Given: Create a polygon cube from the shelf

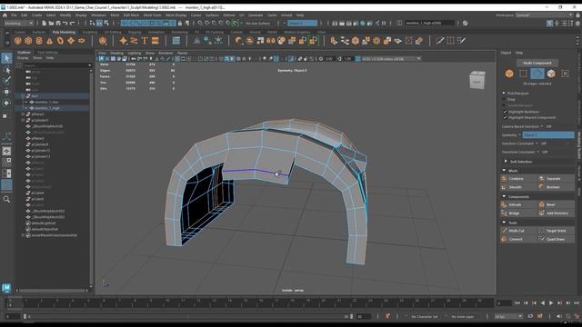Looking at the screenshot, I should (x=28, y=41).
